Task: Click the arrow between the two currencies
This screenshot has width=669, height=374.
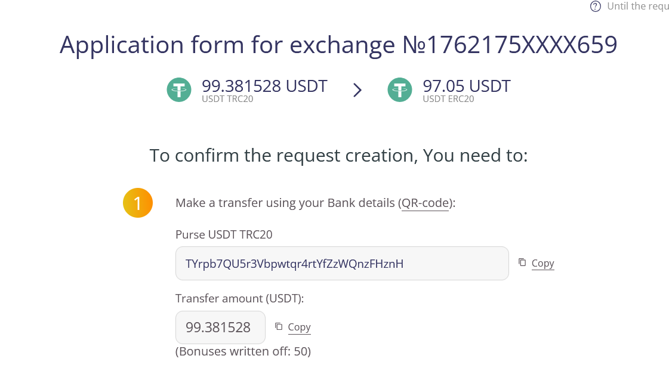Action: 357,90
